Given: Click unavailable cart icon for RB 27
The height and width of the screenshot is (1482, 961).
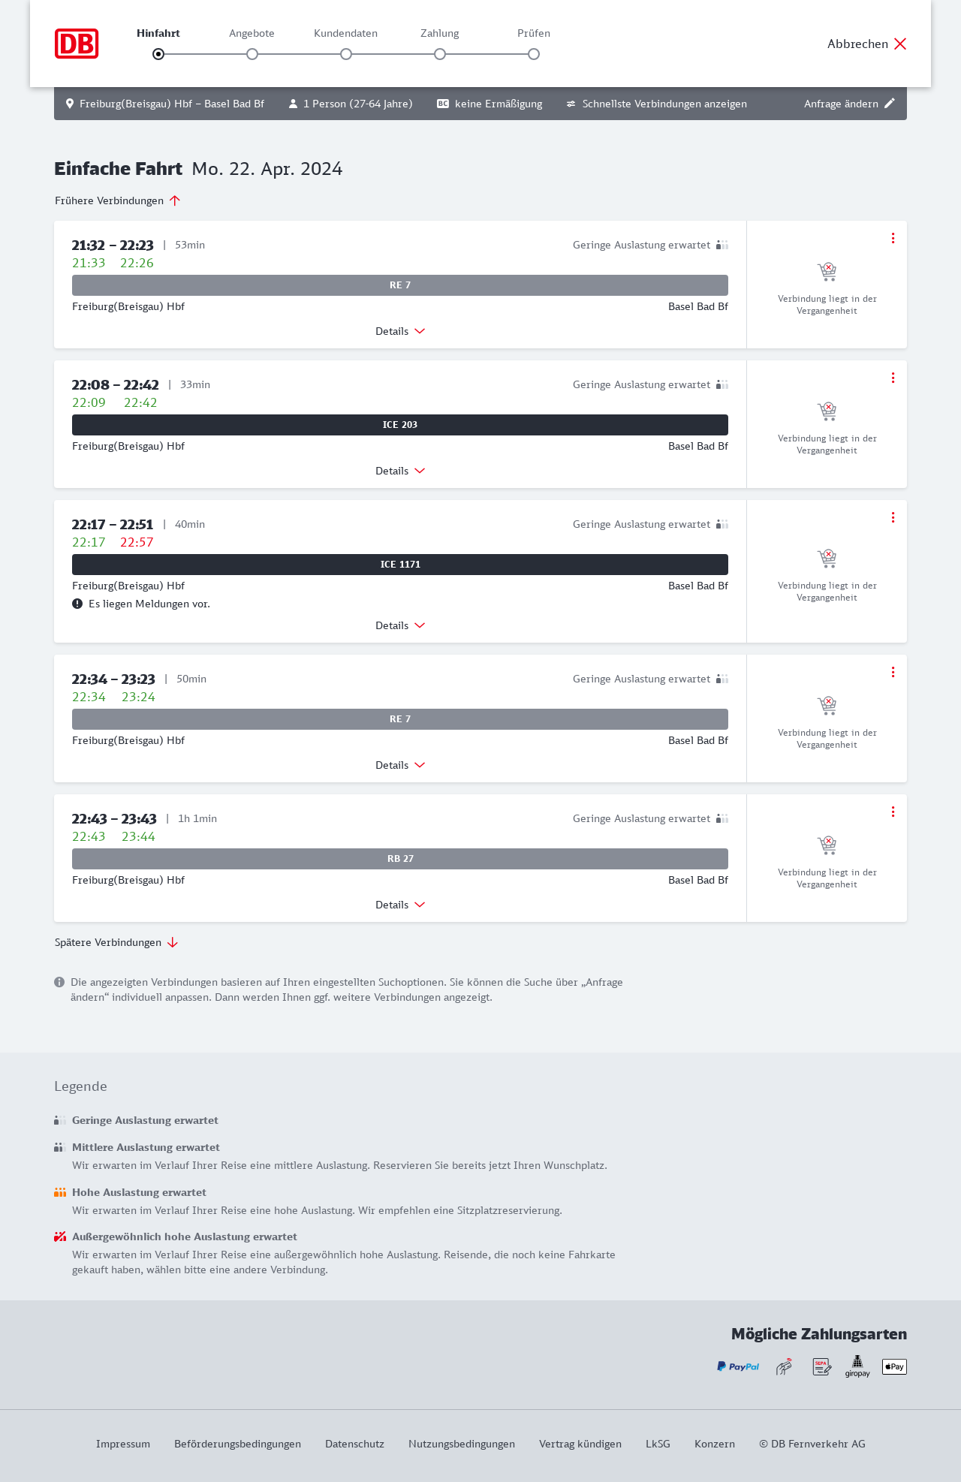Looking at the screenshot, I should (x=827, y=845).
